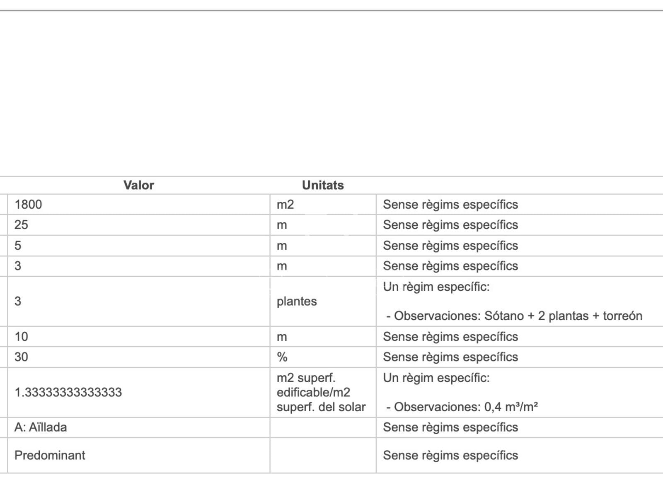Viewport: 663px width, 497px height.
Task: Click m2 superf. edificable units cell
Action: click(323, 392)
